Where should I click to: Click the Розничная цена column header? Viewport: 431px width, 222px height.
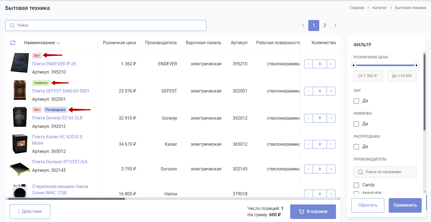coord(119,43)
